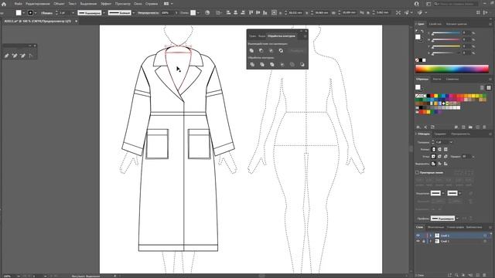Open the fill color dropdown in control bar
This screenshot has width=495, height=278.
tap(24, 12)
